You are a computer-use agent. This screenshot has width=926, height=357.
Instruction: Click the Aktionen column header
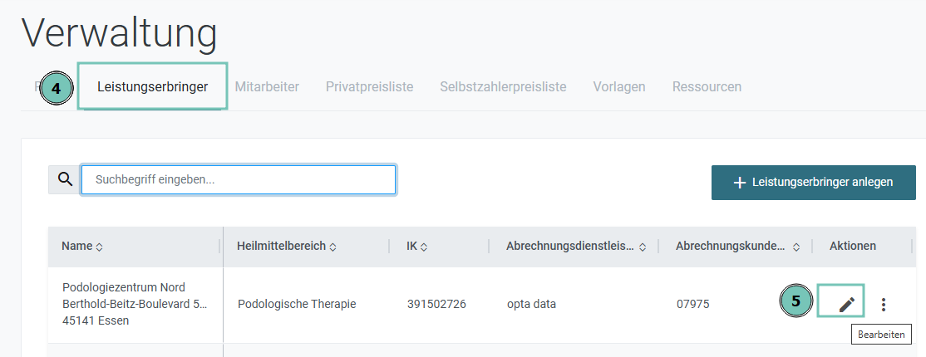coord(853,246)
